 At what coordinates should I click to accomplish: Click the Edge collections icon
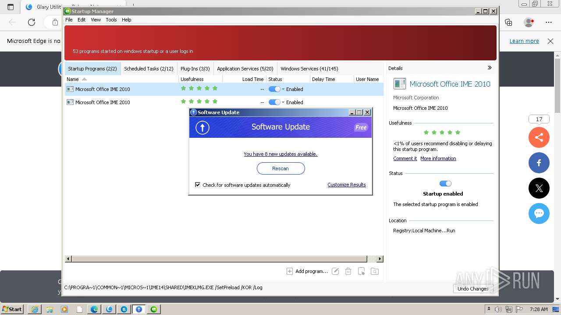[x=508, y=22]
